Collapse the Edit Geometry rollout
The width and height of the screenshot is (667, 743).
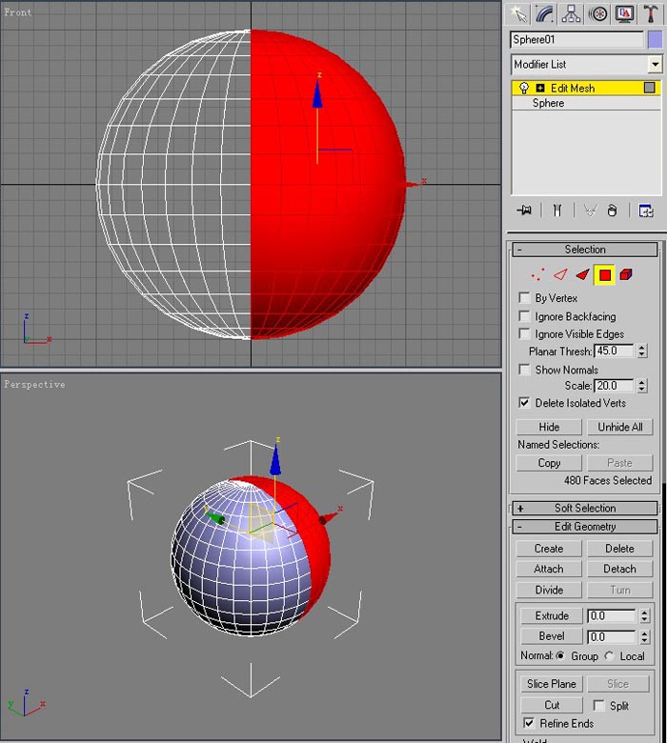click(585, 527)
